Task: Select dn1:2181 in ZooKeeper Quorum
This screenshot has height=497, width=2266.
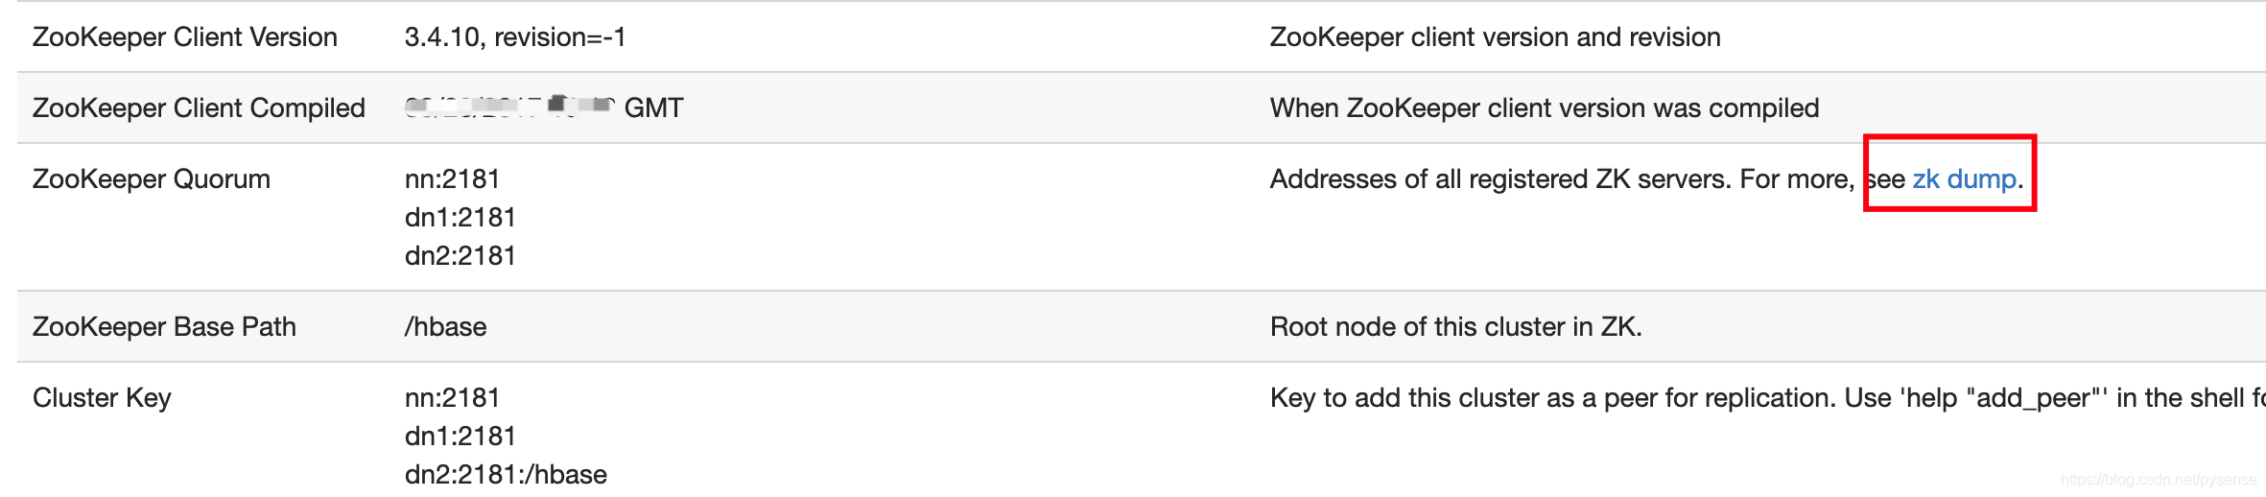Action: coord(460,218)
